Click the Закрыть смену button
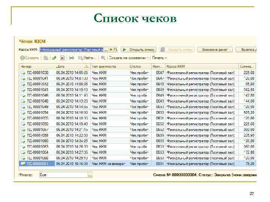This screenshot has width=270, height=202. [177, 50]
